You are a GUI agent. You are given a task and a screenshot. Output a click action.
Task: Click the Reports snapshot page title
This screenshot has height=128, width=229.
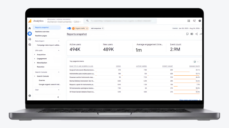[x=77, y=34]
